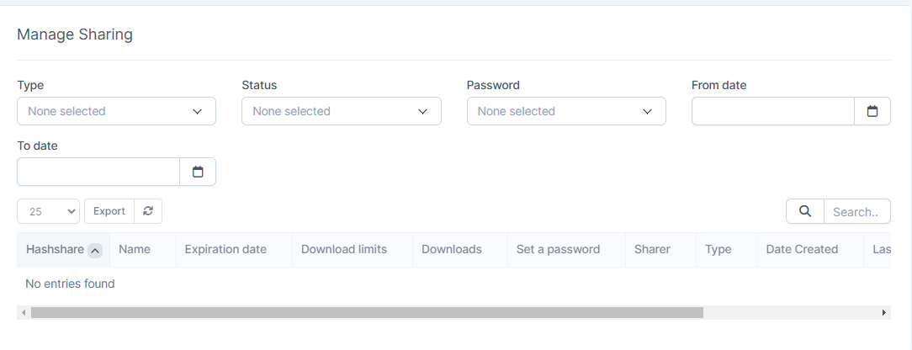Viewport: 912px width, 350px height.
Task: Click into the Search text box
Action: (x=856, y=212)
